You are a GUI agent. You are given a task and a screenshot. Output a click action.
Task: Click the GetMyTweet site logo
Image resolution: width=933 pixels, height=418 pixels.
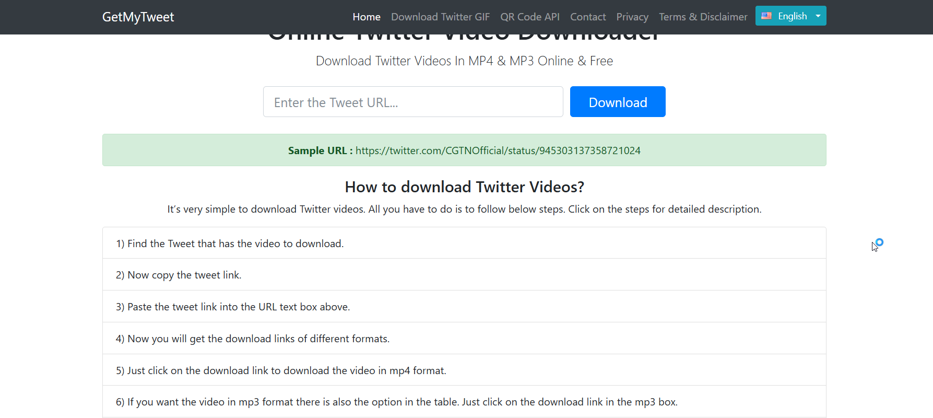138,17
